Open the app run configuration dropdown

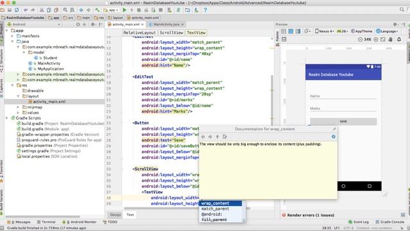click(x=111, y=10)
